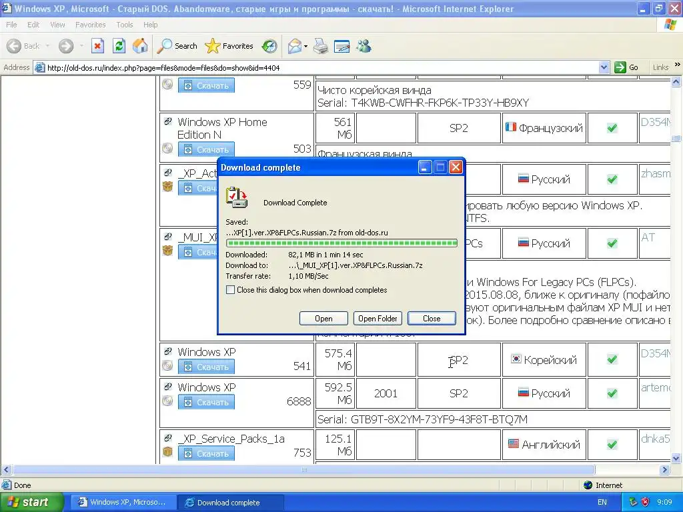Click Close button in download dialog
Image resolution: width=683 pixels, height=512 pixels.
pyautogui.click(x=432, y=318)
